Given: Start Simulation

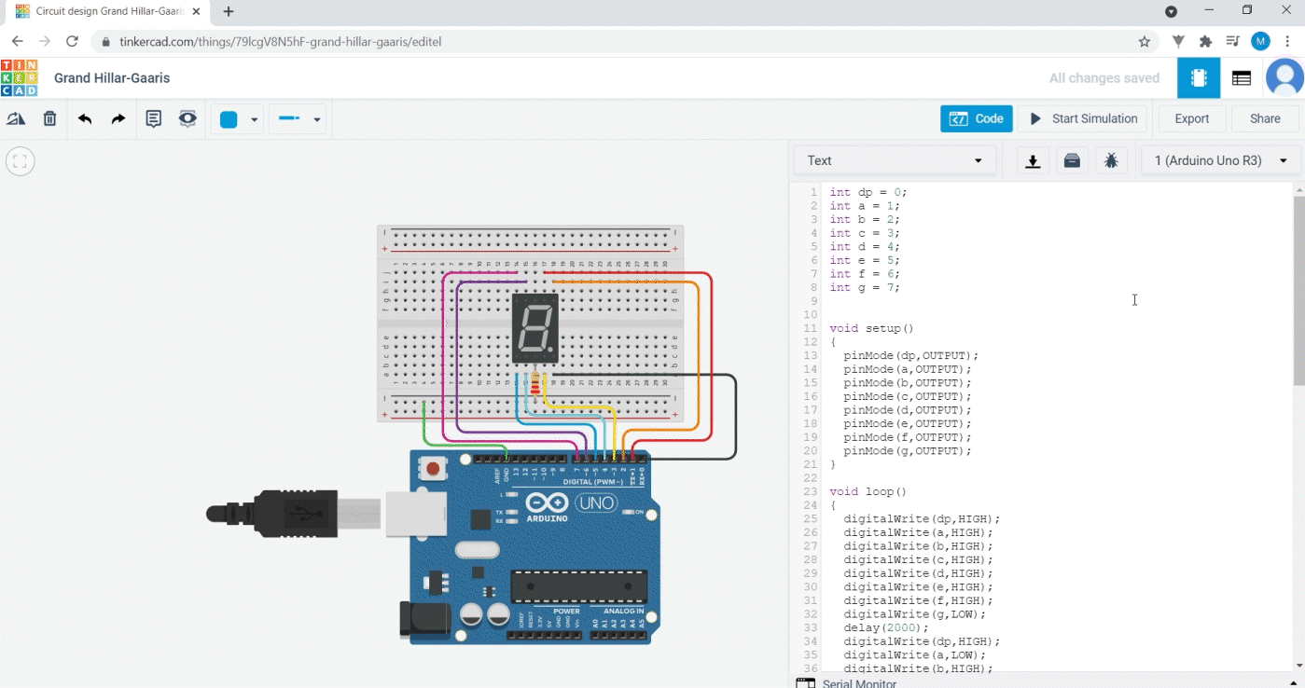Looking at the screenshot, I should (x=1084, y=119).
